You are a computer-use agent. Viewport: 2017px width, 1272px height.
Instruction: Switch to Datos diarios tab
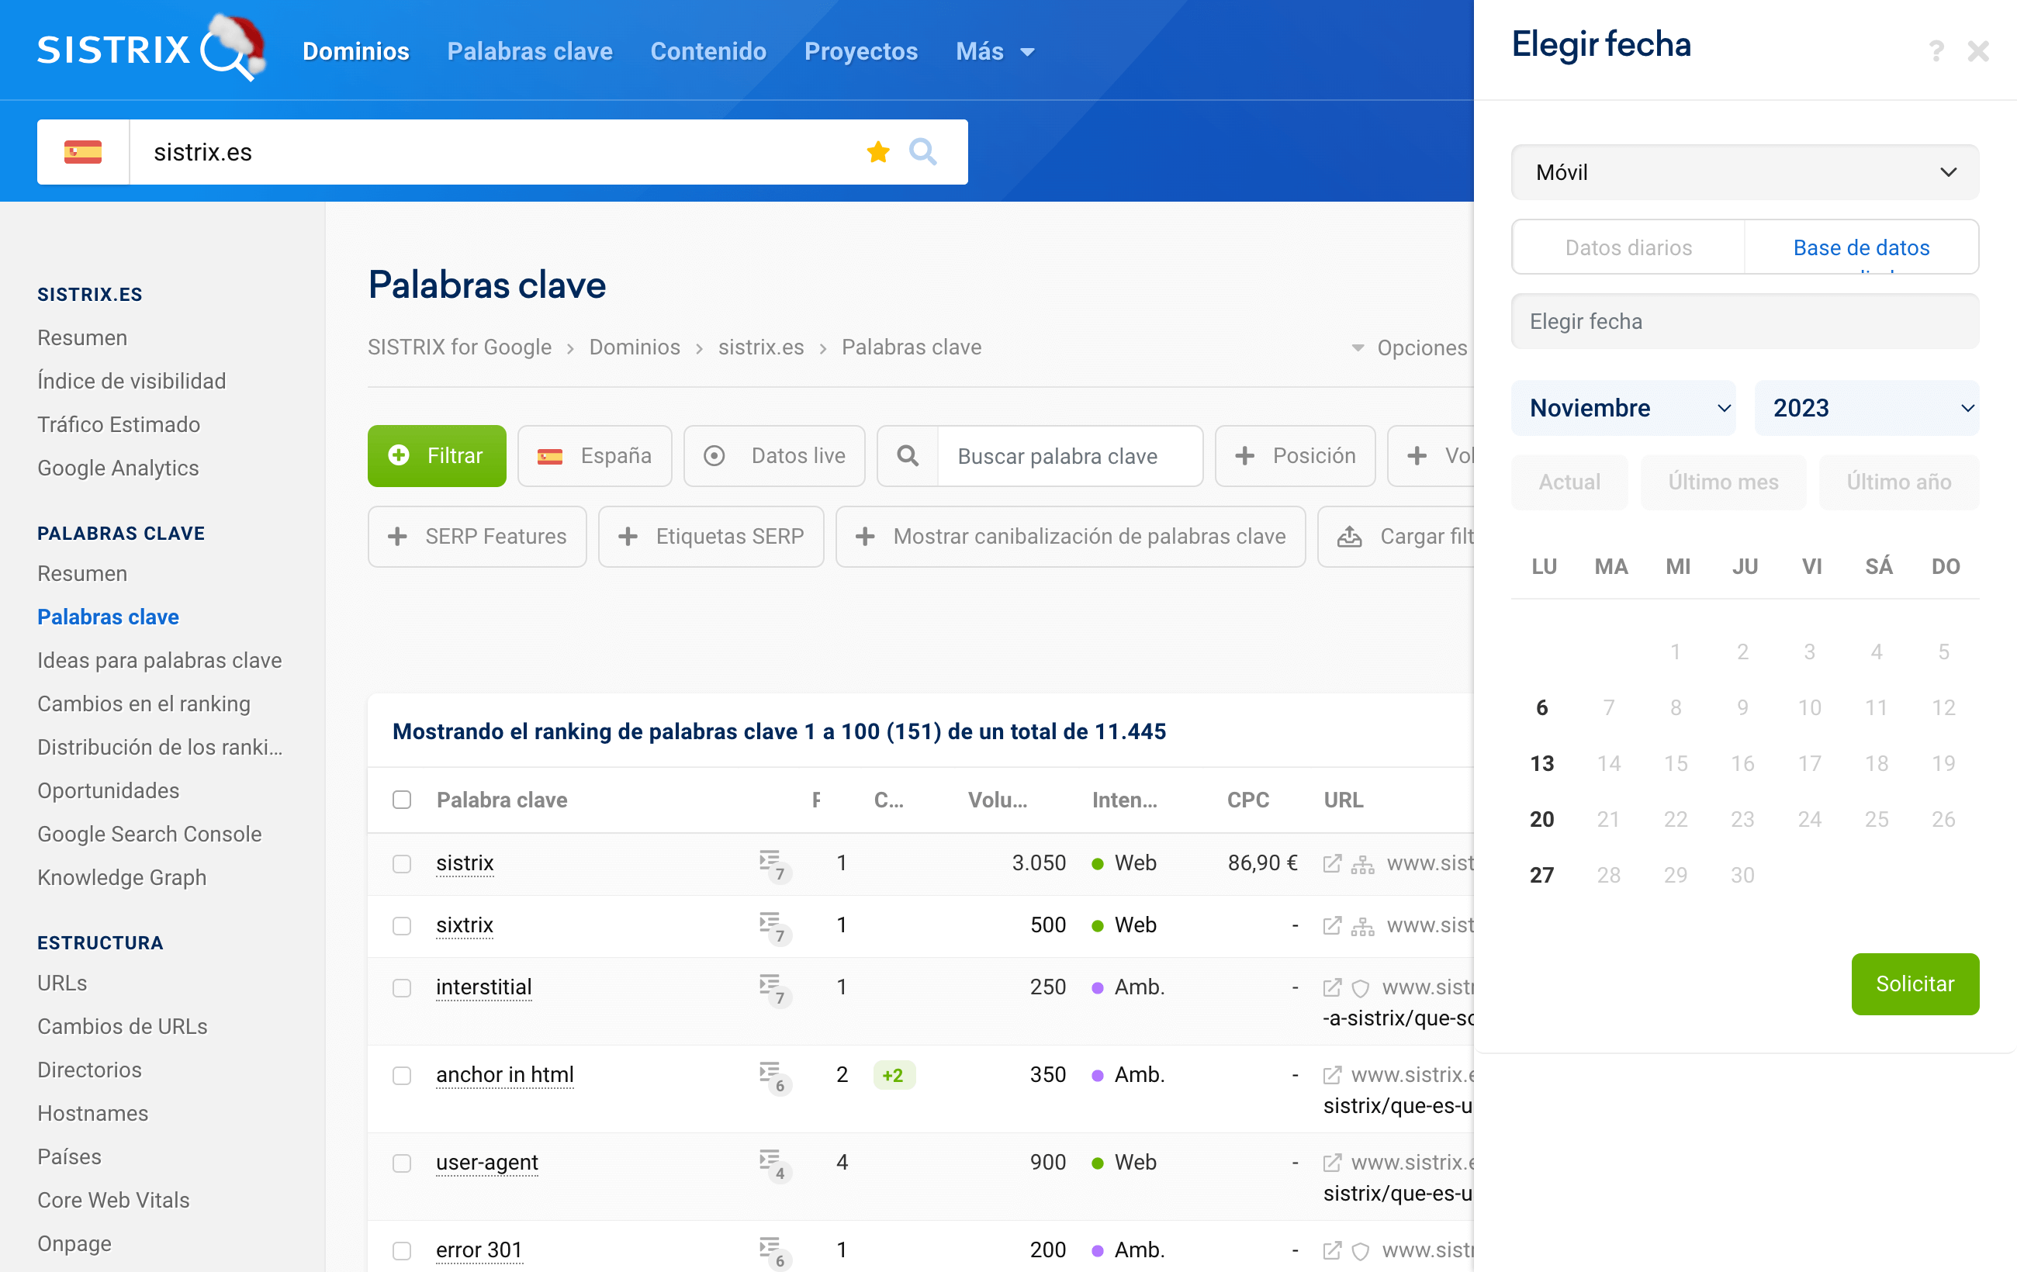click(x=1628, y=248)
